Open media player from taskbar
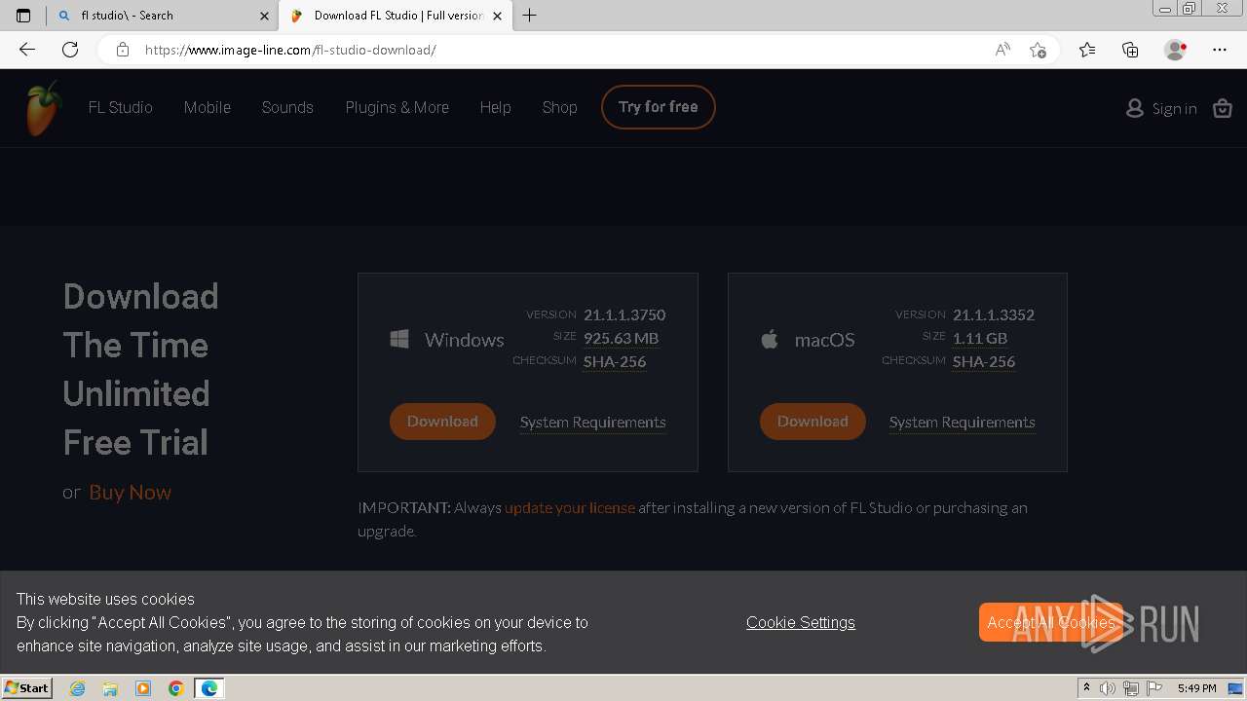The width and height of the screenshot is (1247, 701). tap(143, 688)
